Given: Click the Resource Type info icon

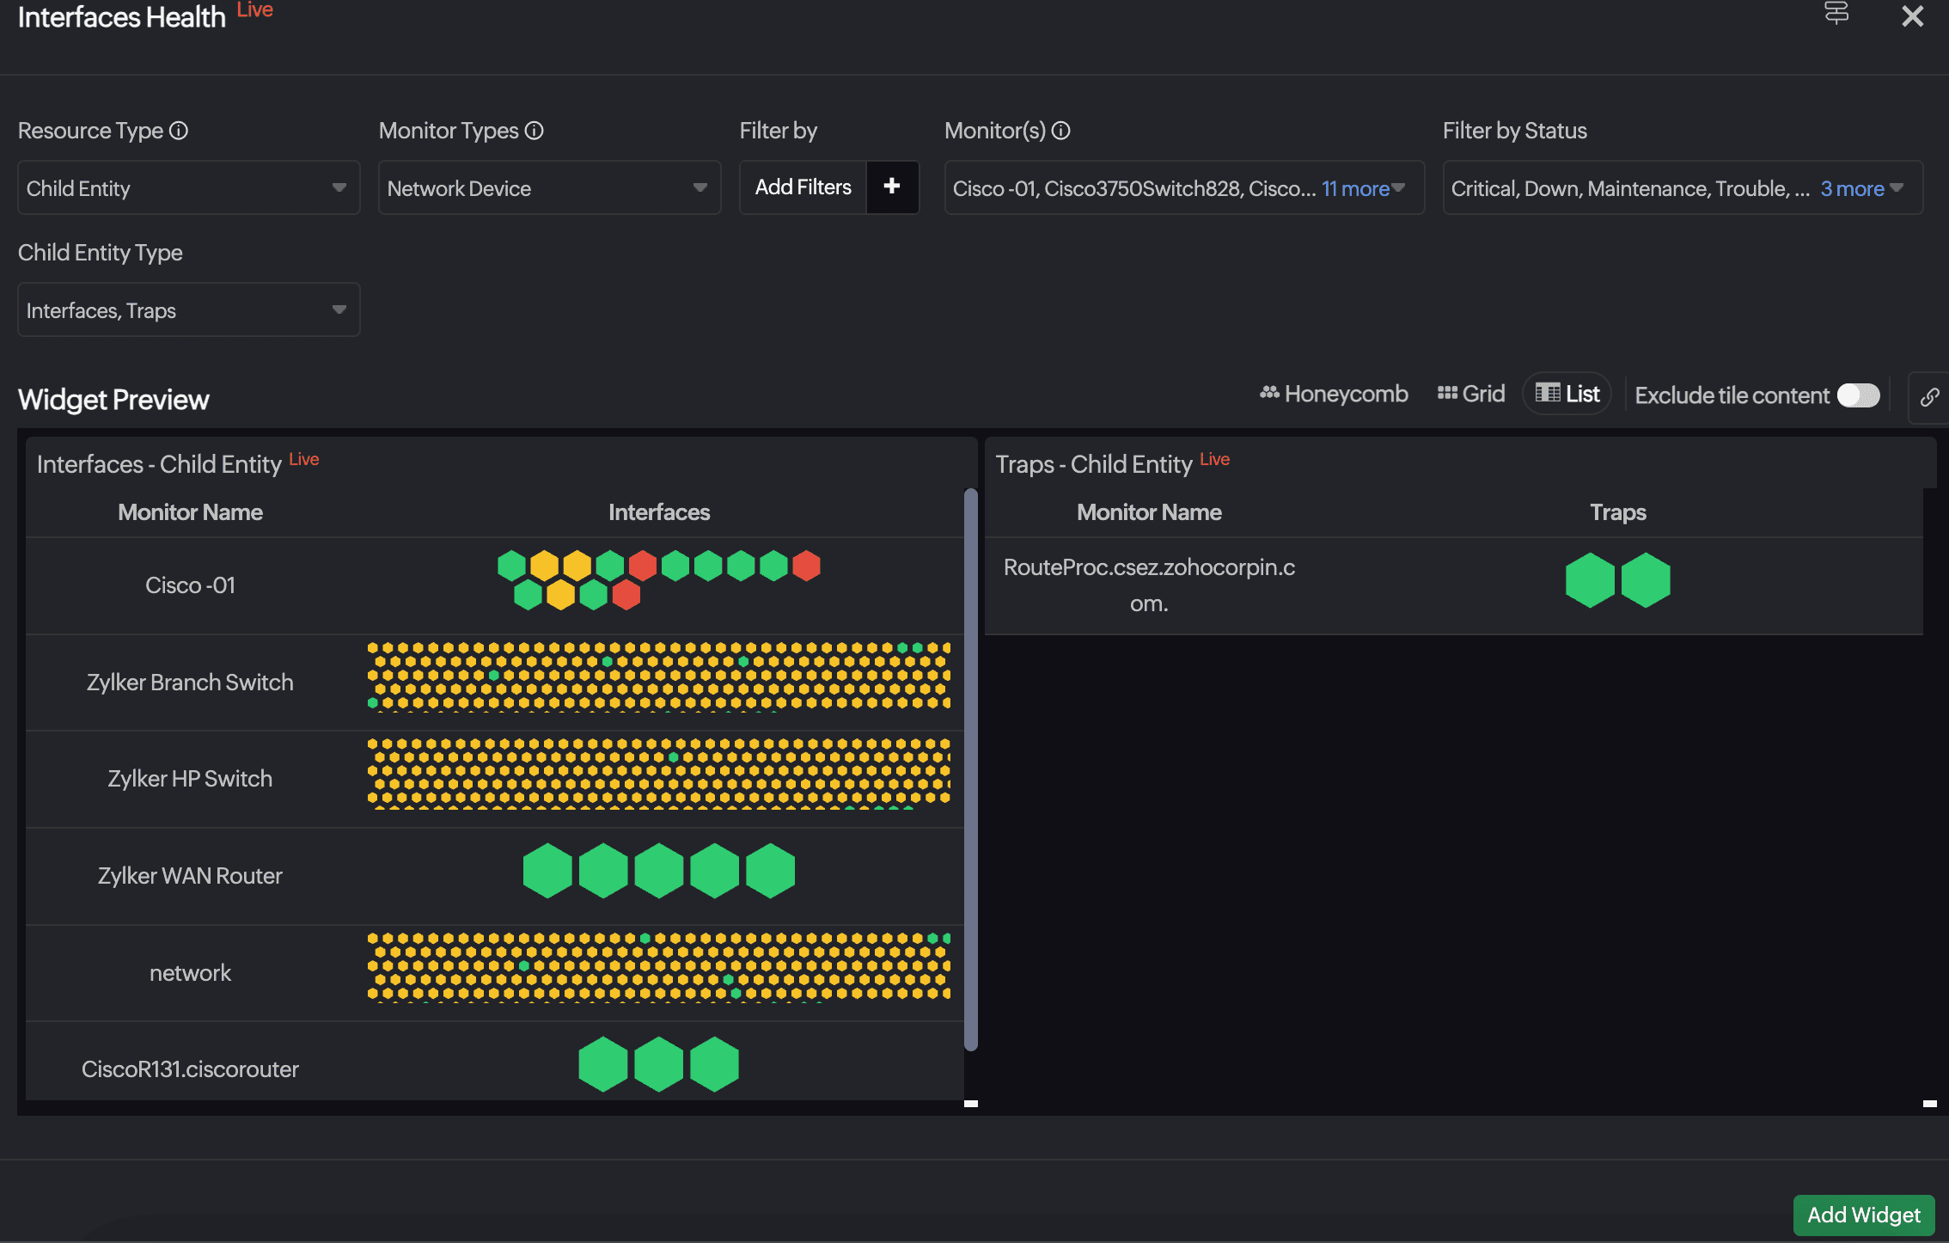Looking at the screenshot, I should point(179,131).
